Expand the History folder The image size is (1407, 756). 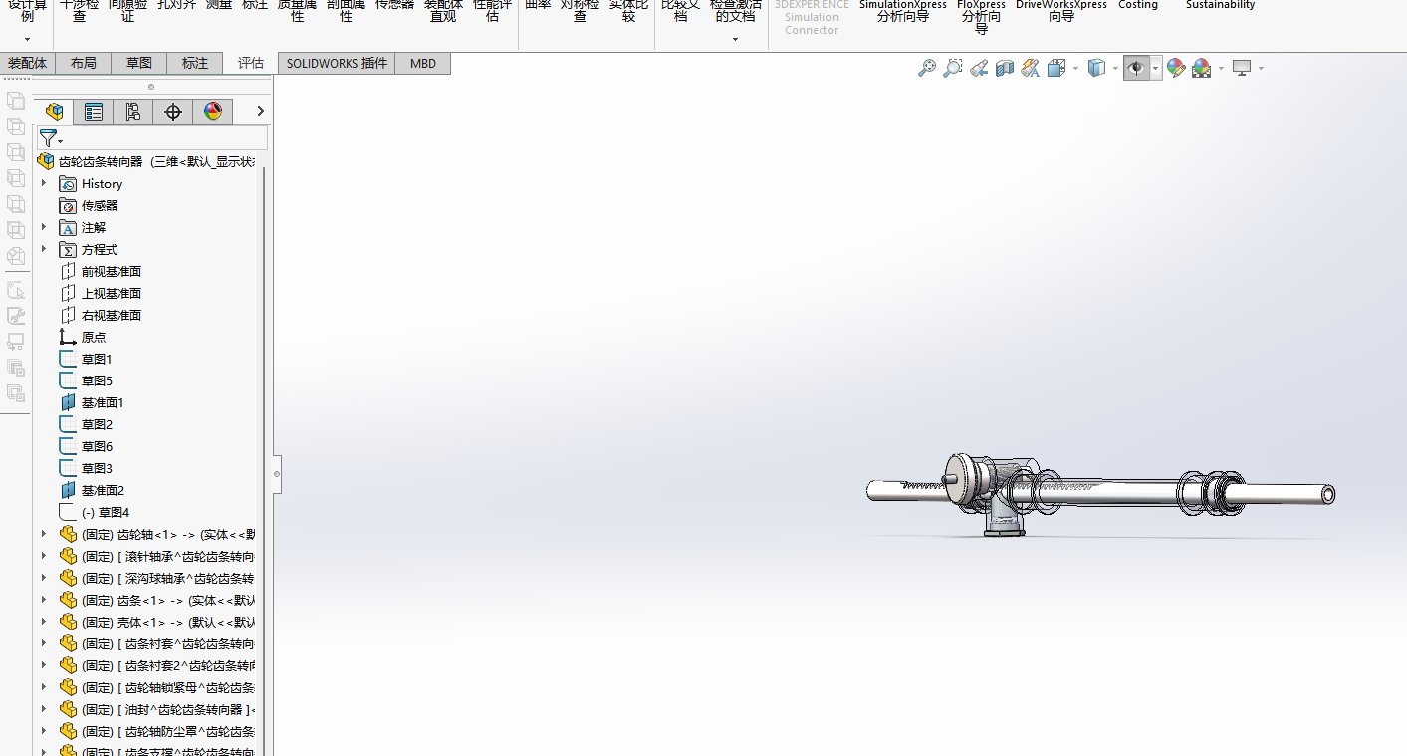click(43, 183)
